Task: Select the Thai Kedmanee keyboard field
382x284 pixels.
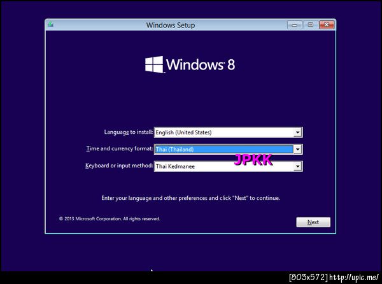Action: tap(229, 166)
